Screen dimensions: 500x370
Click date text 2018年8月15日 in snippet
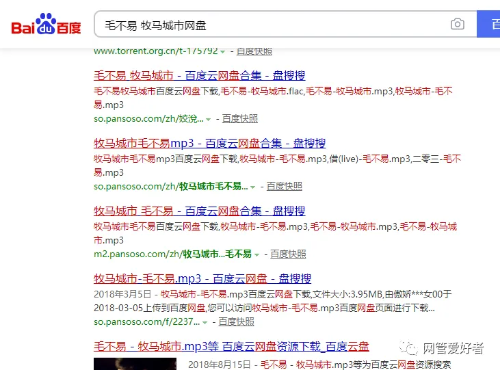220,365
